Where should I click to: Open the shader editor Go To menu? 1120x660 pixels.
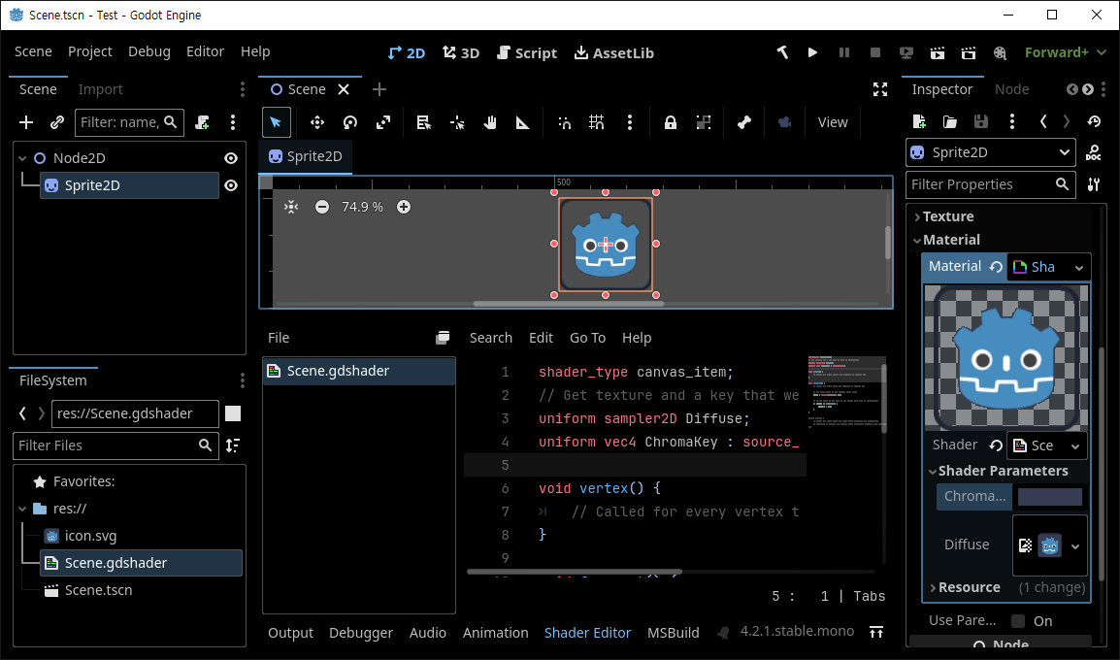click(587, 338)
